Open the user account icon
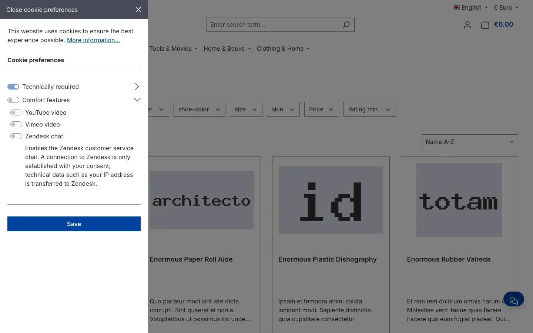Screen dimensions: 533x333 467,25
